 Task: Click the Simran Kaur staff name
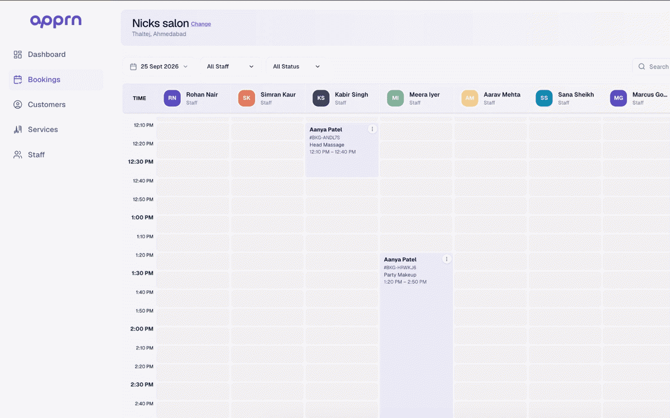tap(278, 95)
